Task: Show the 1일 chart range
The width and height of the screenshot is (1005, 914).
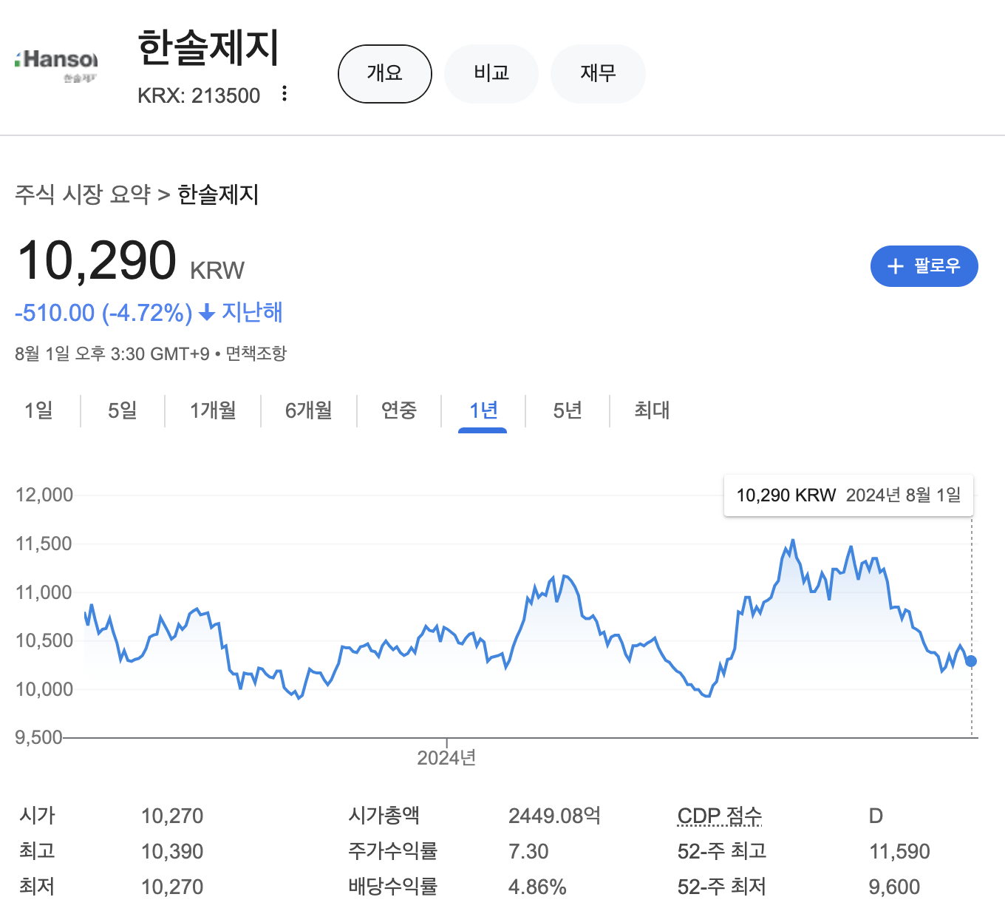Action: (38, 410)
